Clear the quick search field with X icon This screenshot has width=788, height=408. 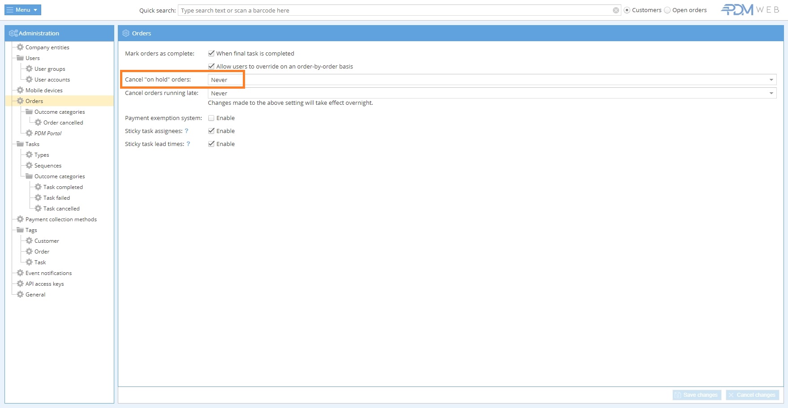pyautogui.click(x=616, y=10)
